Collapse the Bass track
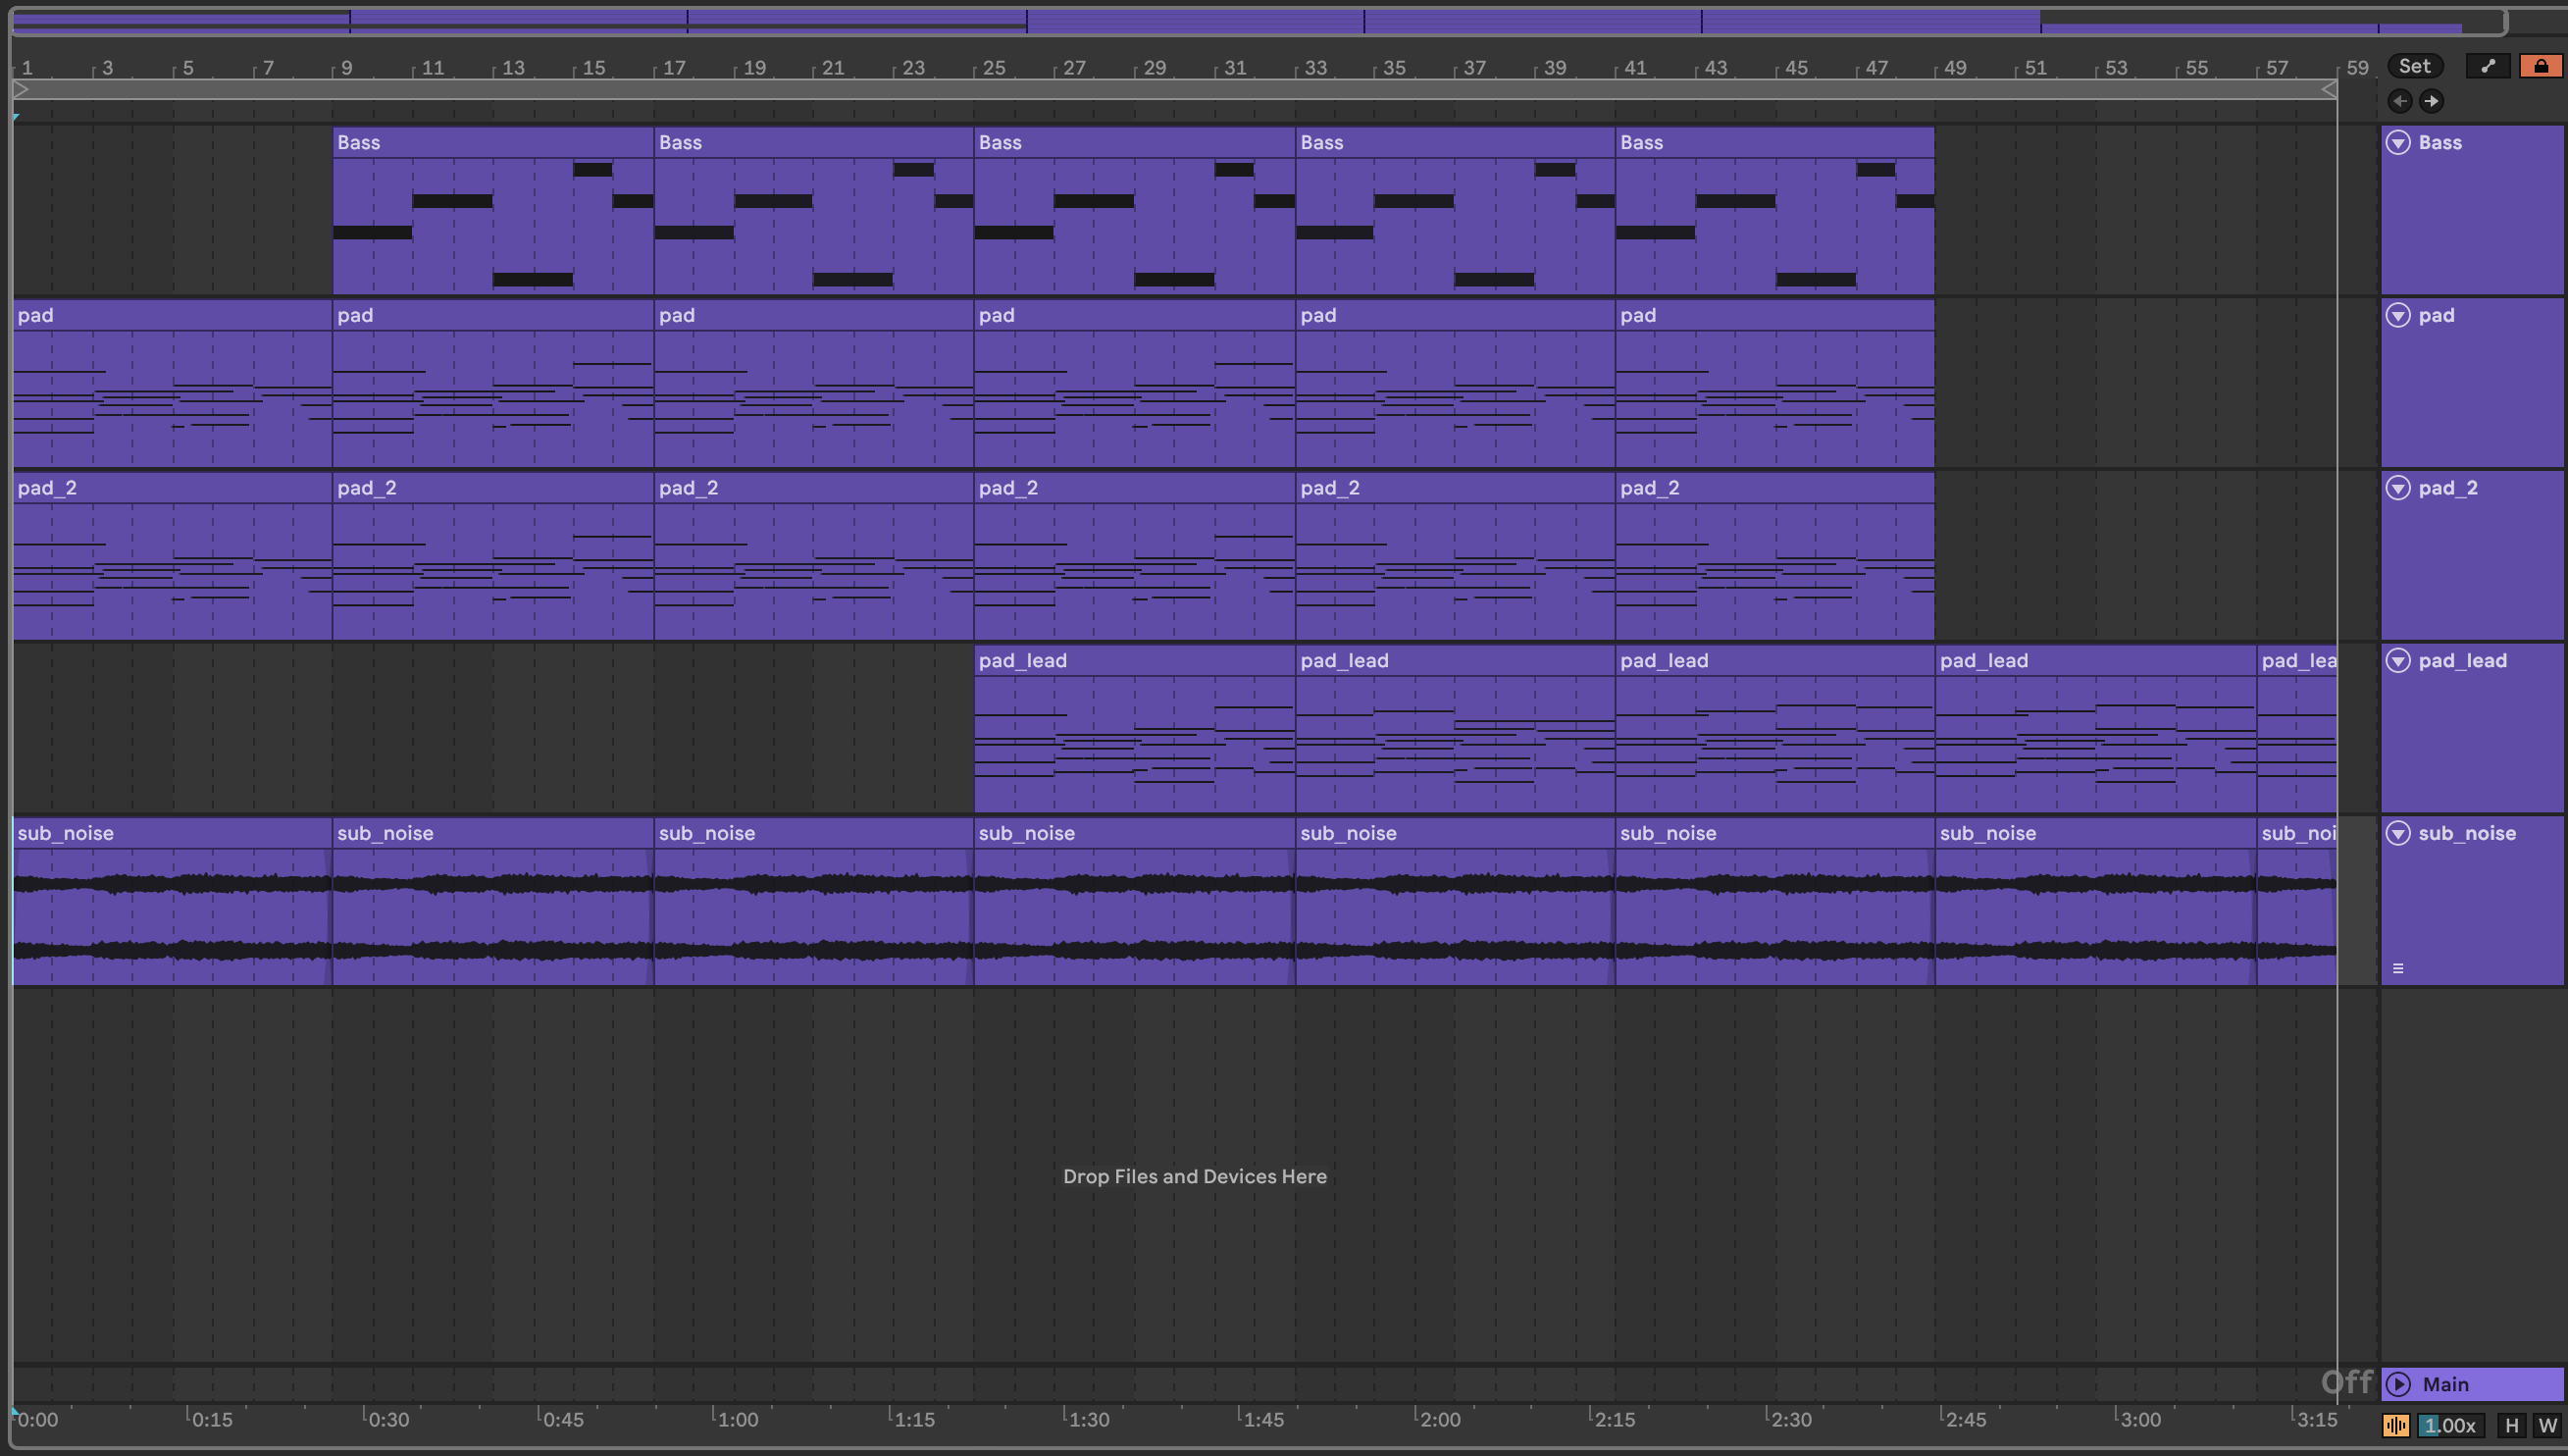This screenshot has width=2568, height=1456. [x=2398, y=143]
